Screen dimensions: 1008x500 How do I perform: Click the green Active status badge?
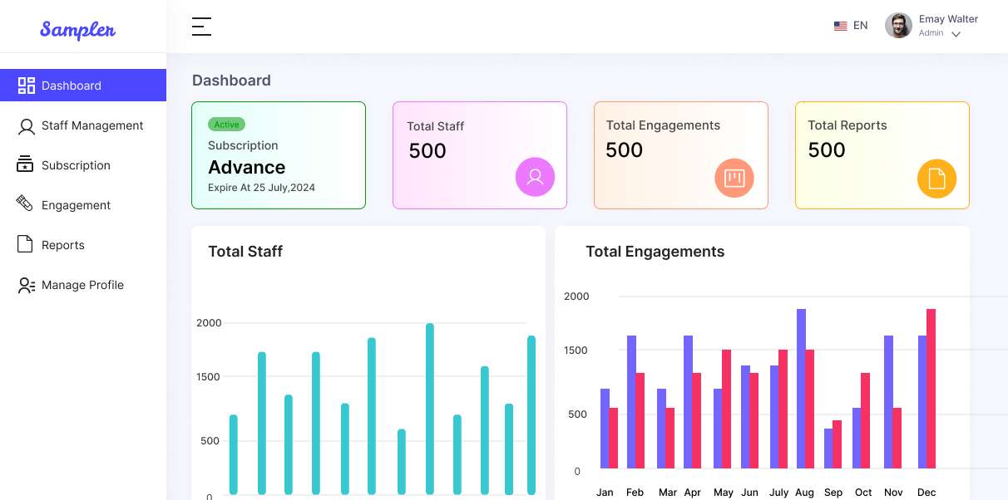[x=226, y=125]
